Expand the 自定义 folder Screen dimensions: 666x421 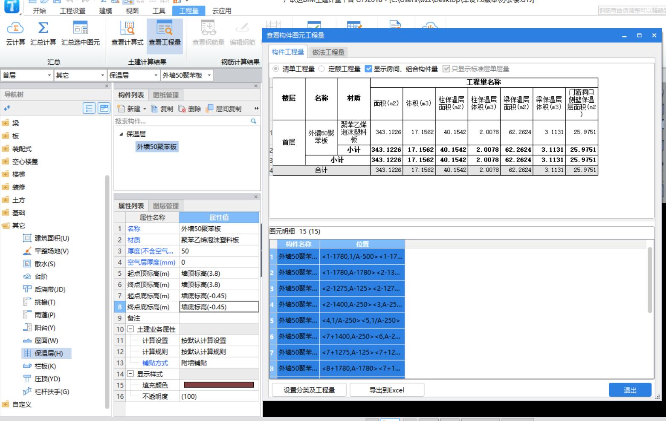[x=6, y=404]
